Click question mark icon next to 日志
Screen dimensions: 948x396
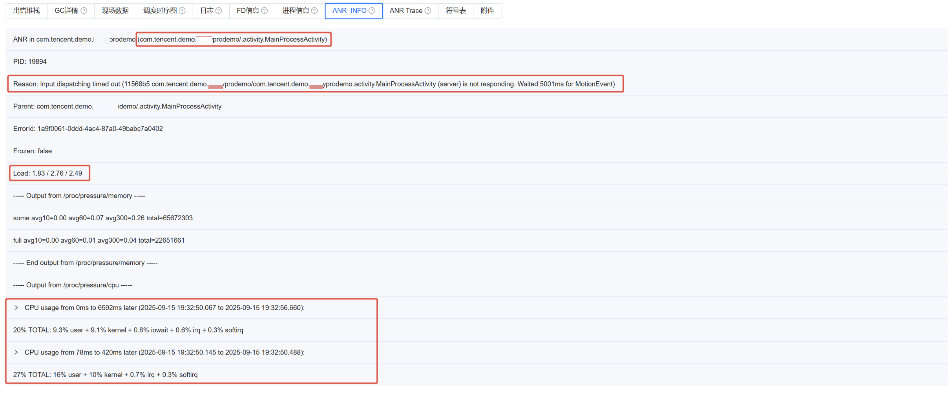(219, 11)
